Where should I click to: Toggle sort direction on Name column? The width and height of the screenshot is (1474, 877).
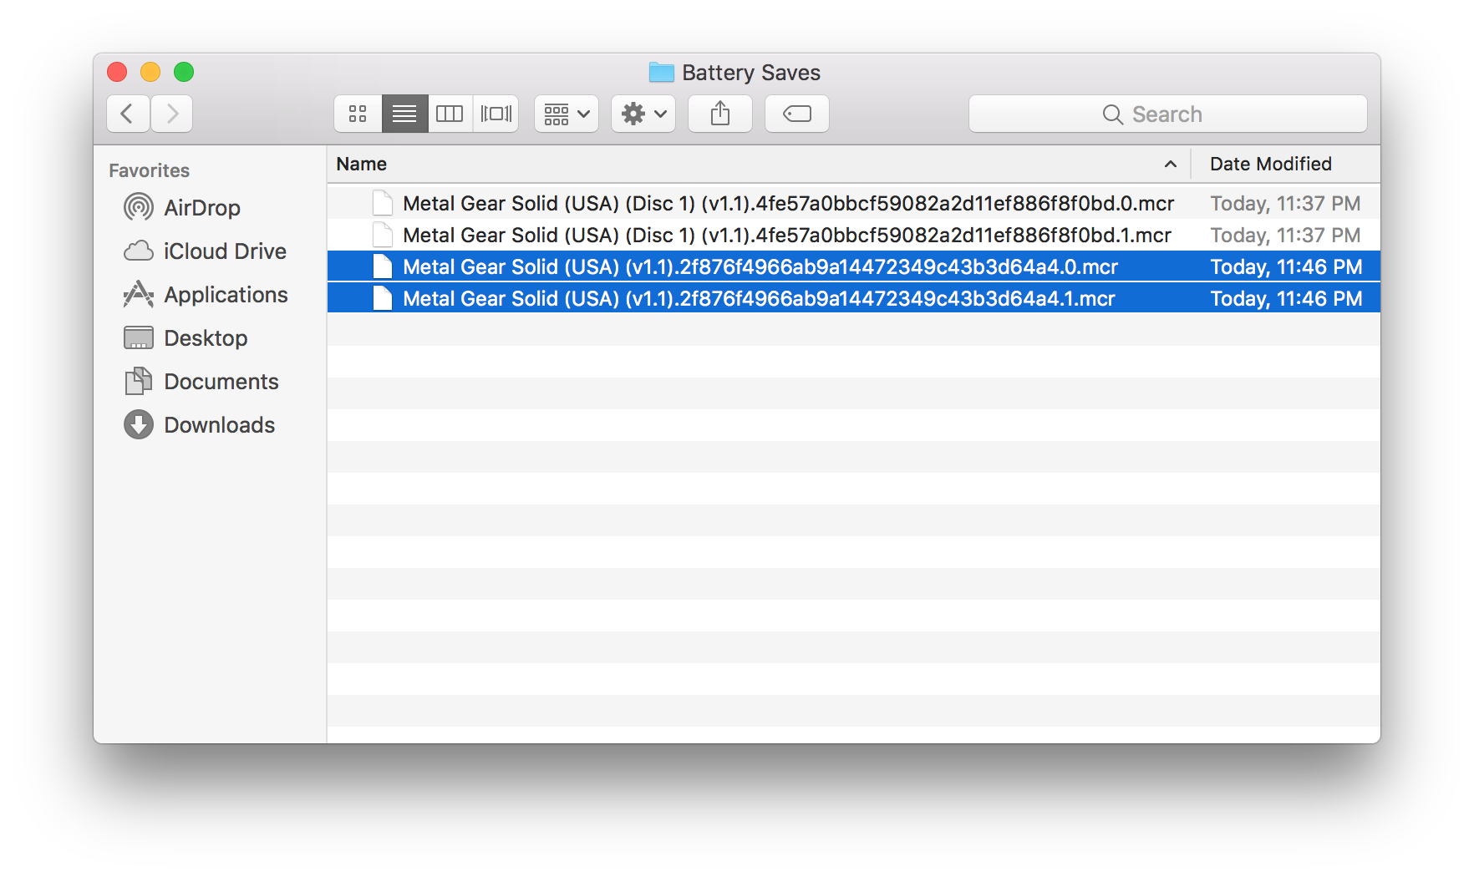coord(1170,164)
